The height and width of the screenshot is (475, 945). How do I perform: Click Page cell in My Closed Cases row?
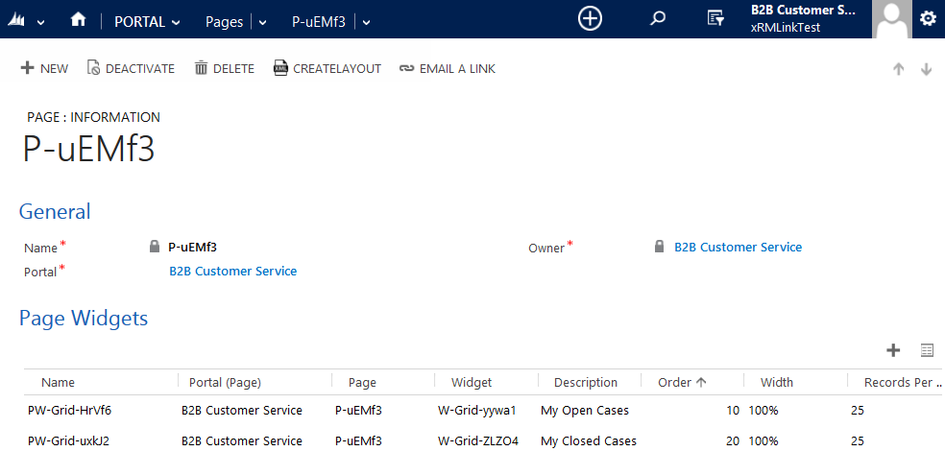click(x=358, y=440)
